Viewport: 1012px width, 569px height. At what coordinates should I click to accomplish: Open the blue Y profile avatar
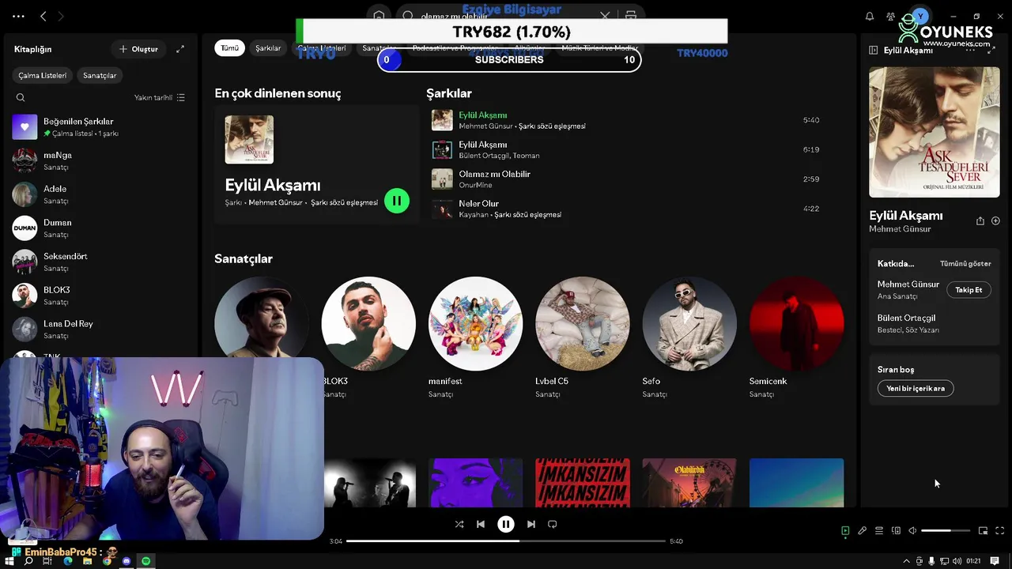(x=919, y=16)
